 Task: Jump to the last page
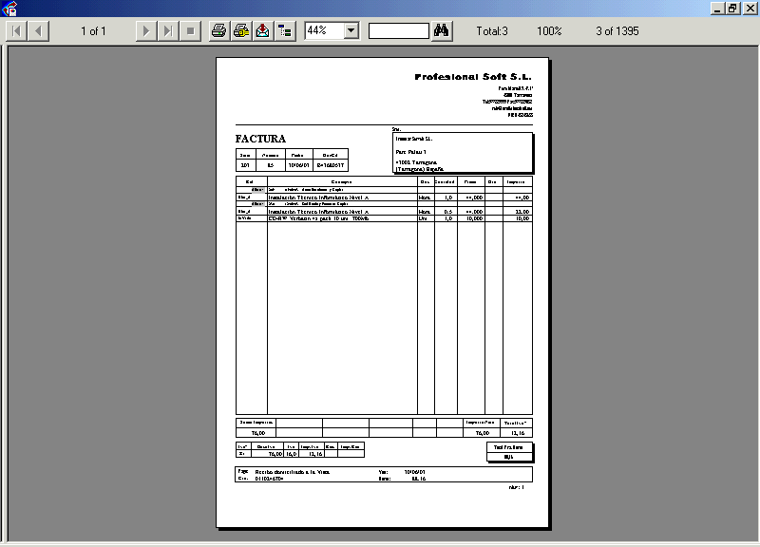click(167, 31)
